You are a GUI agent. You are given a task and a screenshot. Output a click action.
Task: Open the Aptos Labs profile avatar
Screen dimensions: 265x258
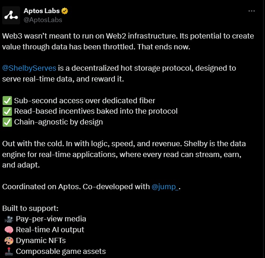(x=11, y=15)
